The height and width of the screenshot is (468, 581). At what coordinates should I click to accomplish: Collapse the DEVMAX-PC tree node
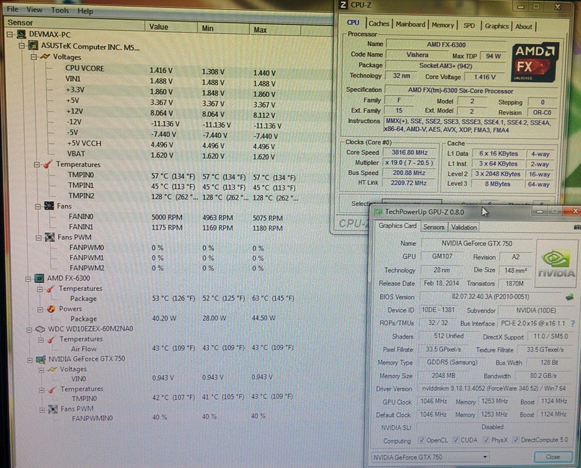point(10,34)
